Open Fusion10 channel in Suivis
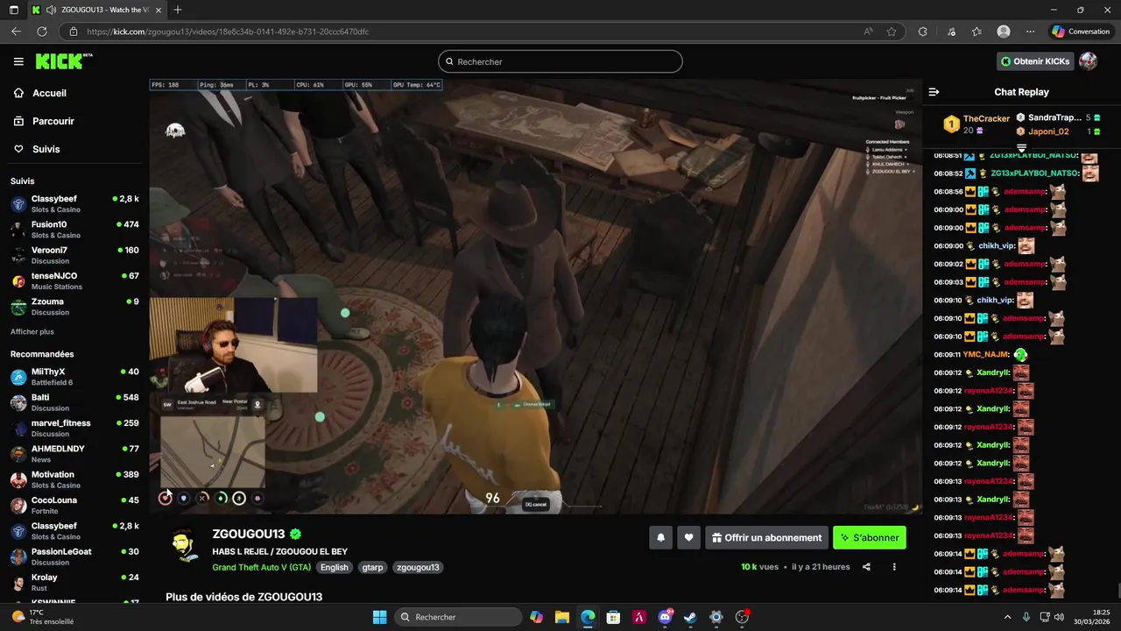This screenshot has width=1121, height=631. click(74, 230)
